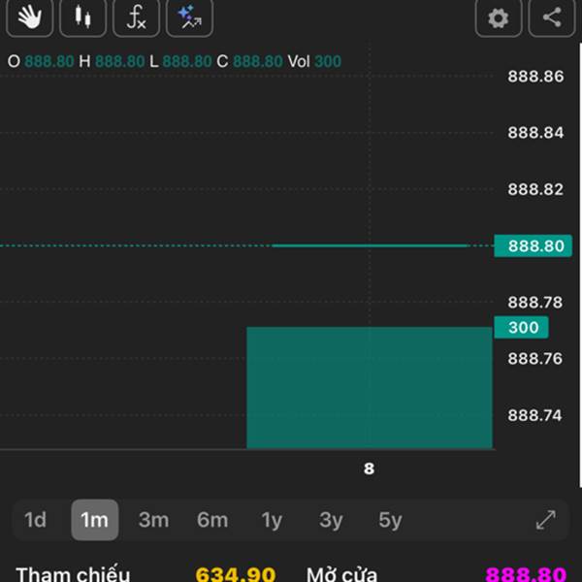Select the 5y time range
This screenshot has height=582, width=582.
click(390, 520)
